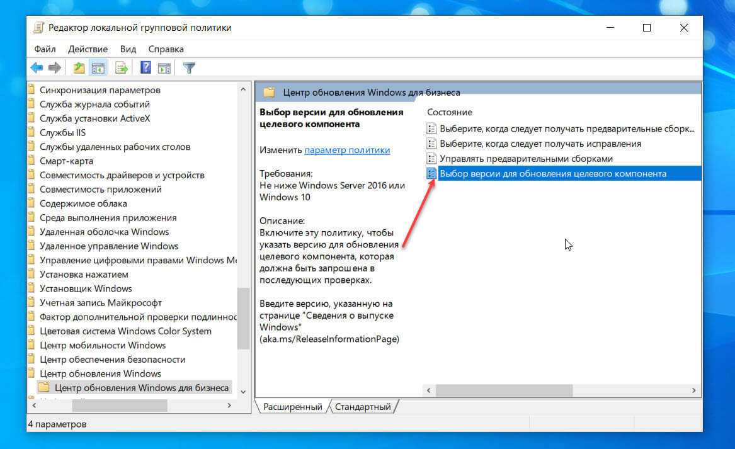
Task: Select 'Совместимость приложений' tree node
Action: [100, 189]
